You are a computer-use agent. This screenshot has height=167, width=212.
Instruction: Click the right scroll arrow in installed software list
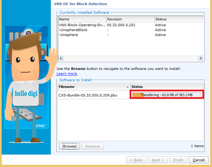(x=200, y=58)
